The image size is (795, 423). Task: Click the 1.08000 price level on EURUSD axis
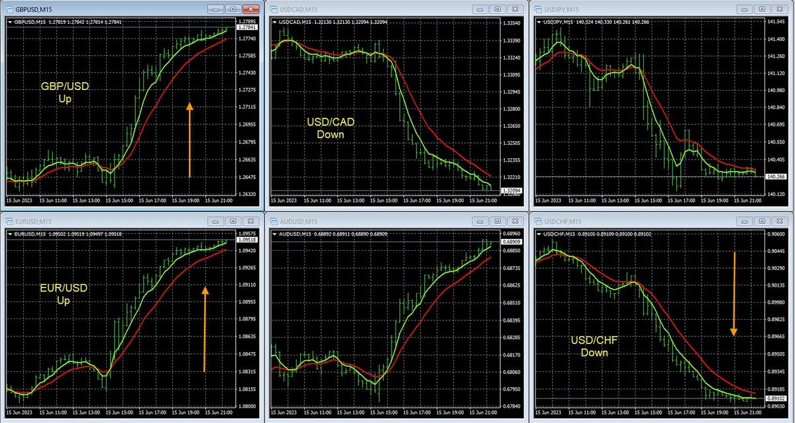248,406
